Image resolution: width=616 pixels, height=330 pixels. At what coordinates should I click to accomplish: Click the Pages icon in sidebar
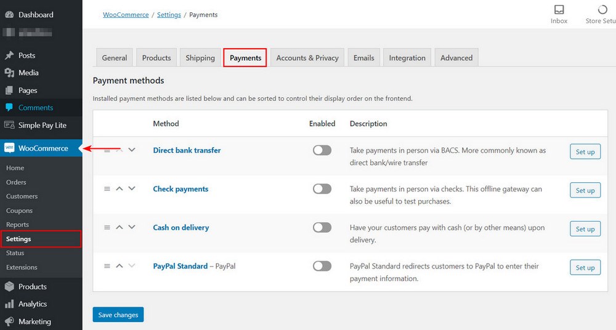click(9, 91)
